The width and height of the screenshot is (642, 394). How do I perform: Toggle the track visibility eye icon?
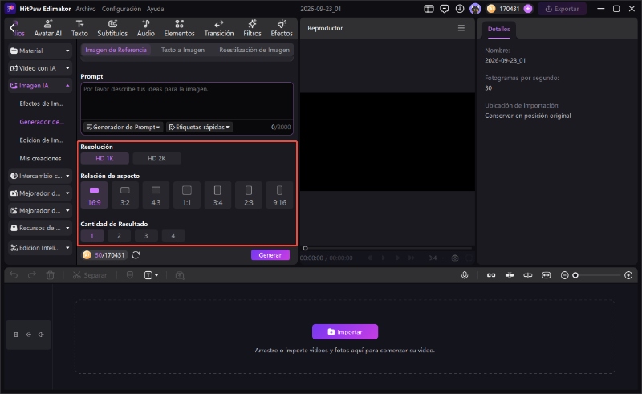pos(29,335)
